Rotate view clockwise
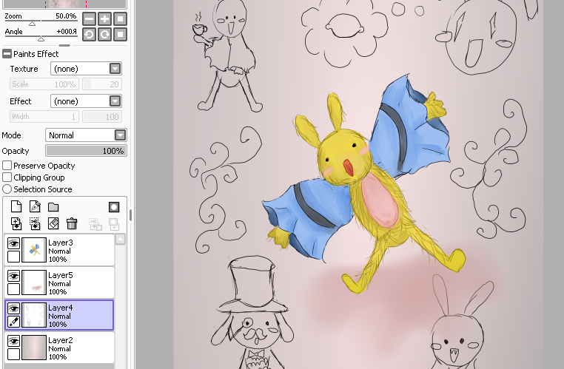564x369 pixels. coord(104,35)
